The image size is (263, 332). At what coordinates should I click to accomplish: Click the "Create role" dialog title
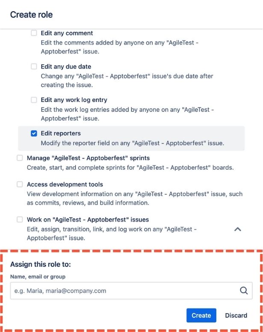click(32, 15)
